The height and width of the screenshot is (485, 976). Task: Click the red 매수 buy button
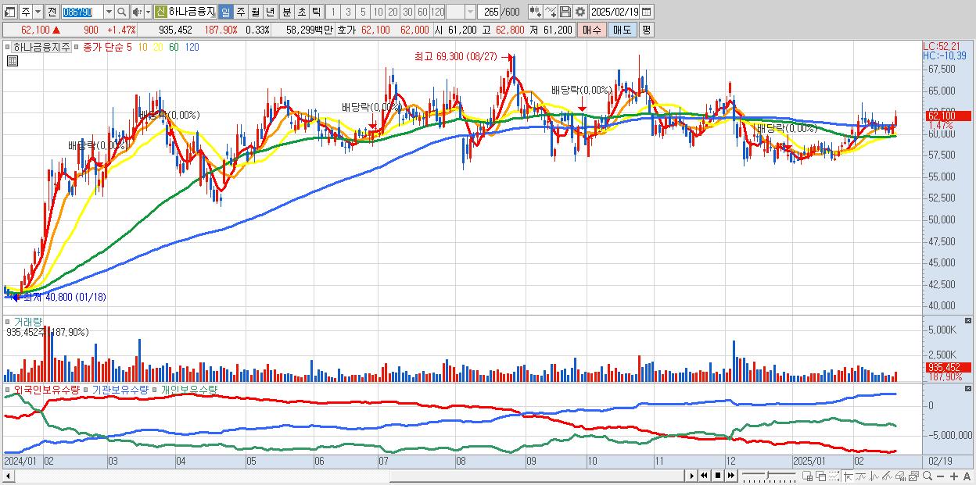[x=592, y=30]
